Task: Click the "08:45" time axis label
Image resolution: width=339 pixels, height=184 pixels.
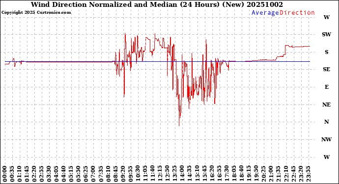Action: [115, 174]
